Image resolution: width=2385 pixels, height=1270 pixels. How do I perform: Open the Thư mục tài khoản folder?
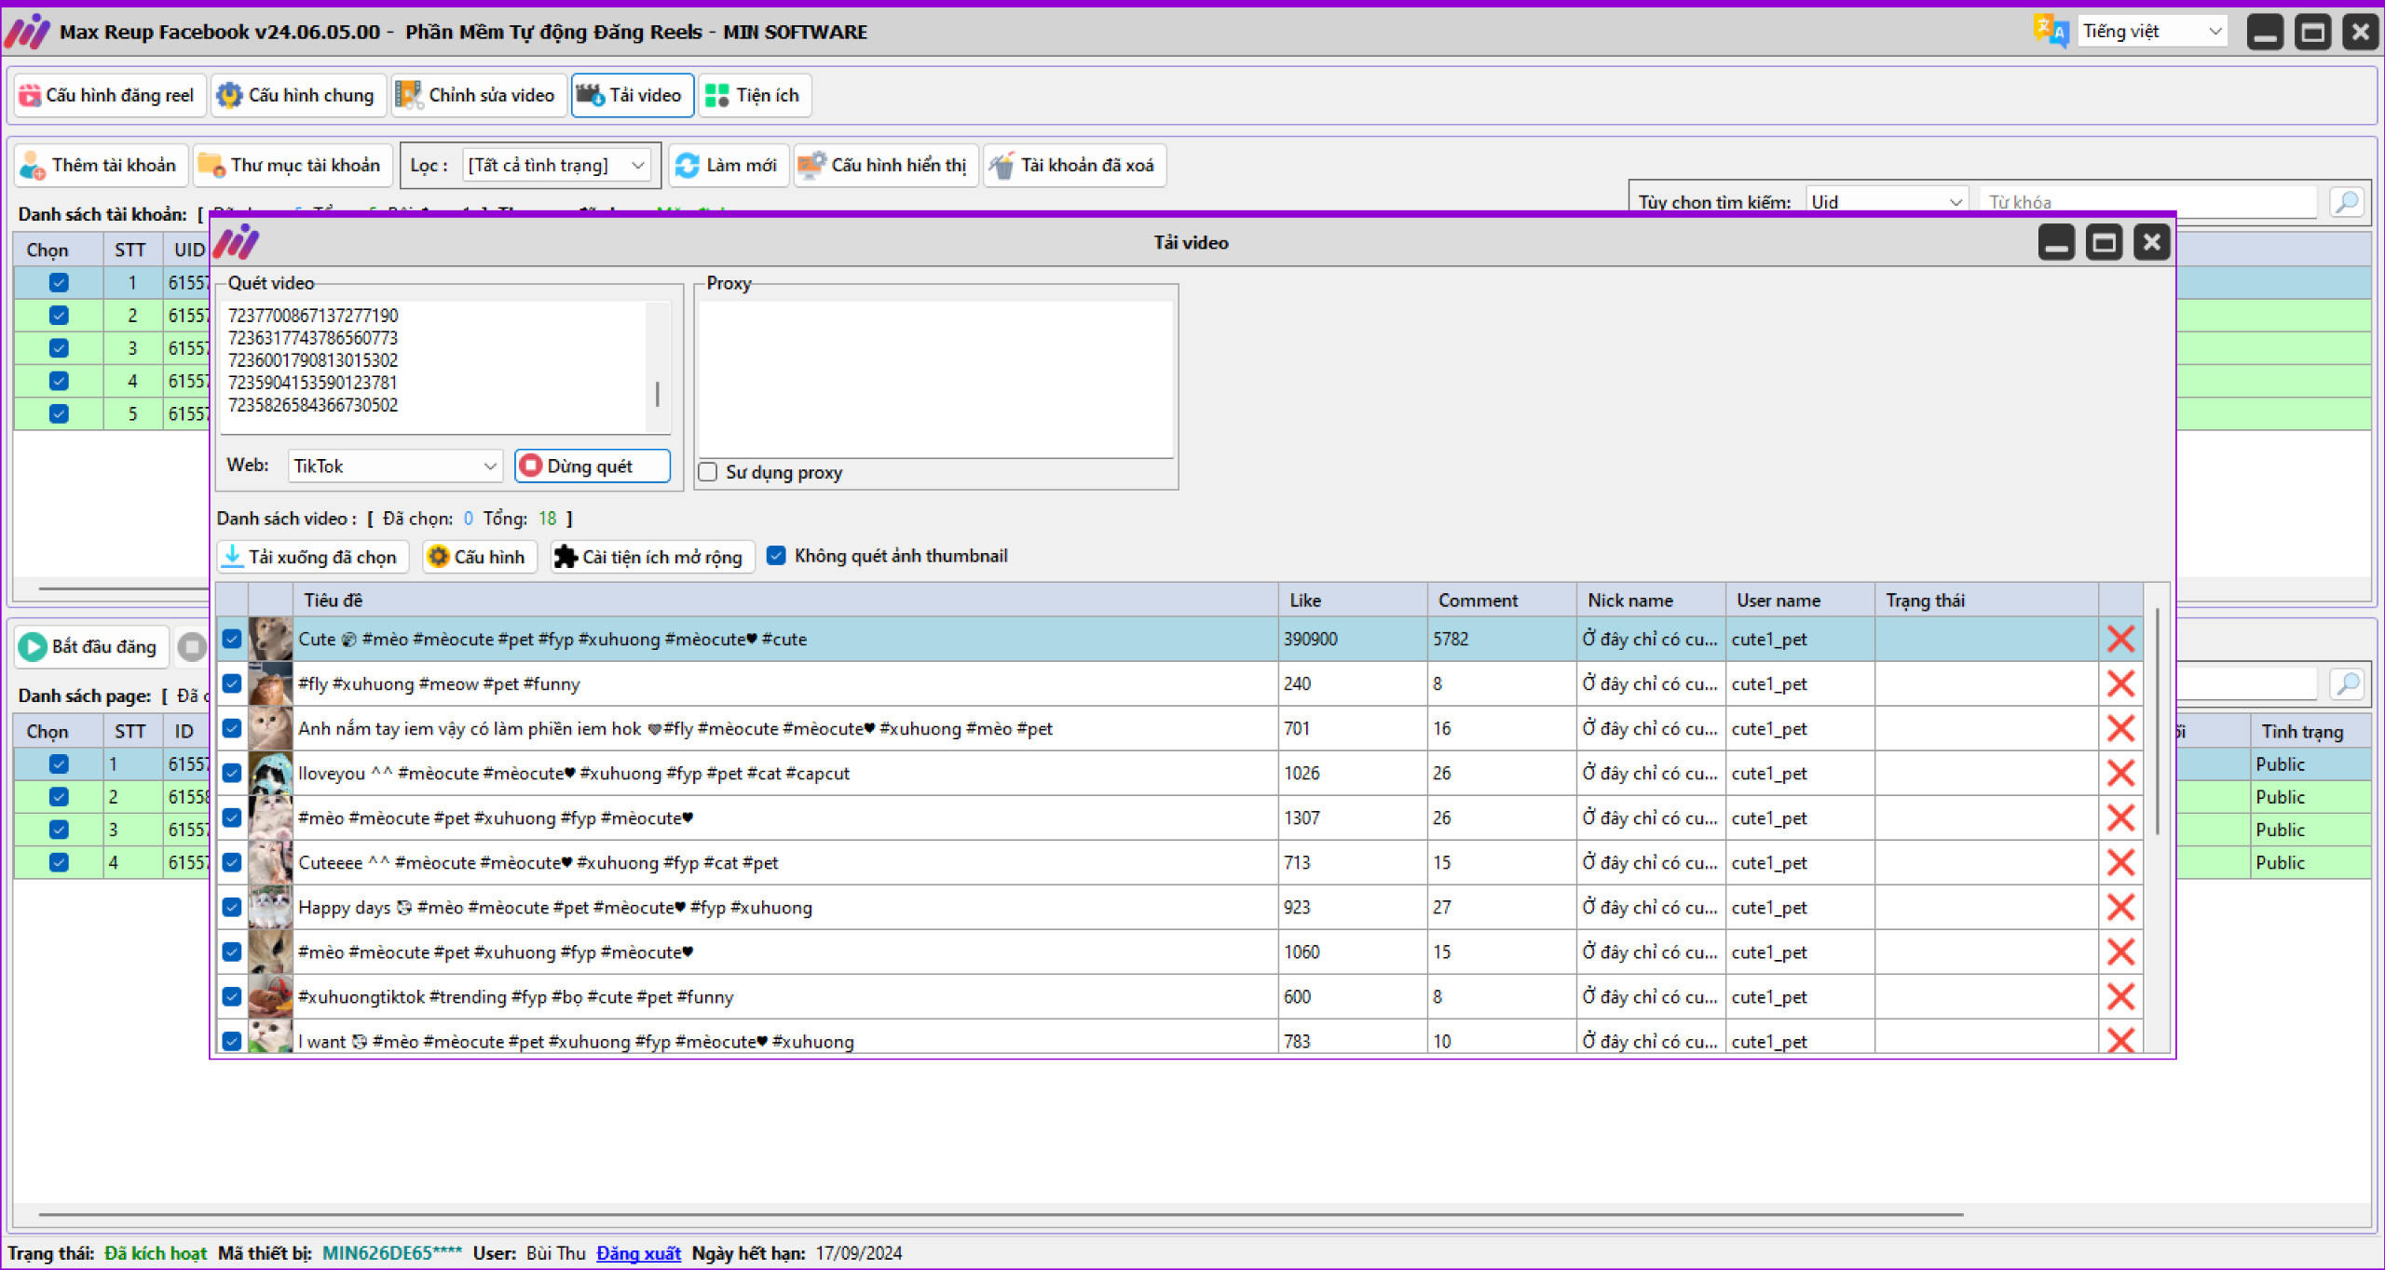pos(293,165)
